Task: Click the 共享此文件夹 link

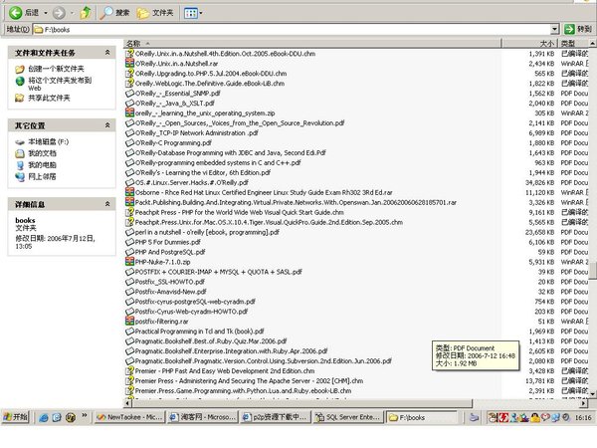Action: (x=50, y=98)
